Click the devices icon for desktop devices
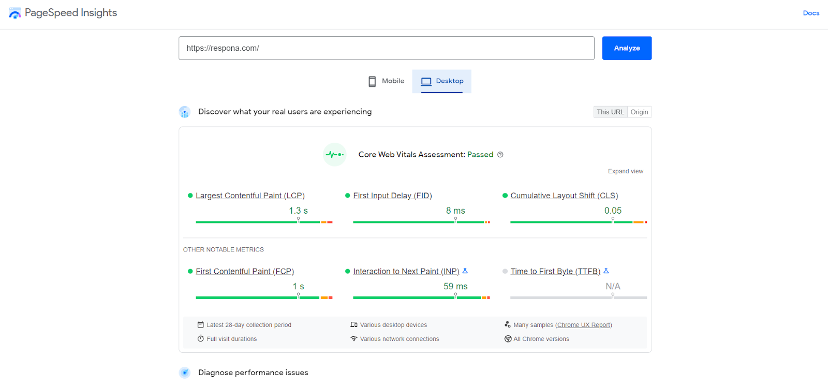828x387 pixels. [x=354, y=324]
